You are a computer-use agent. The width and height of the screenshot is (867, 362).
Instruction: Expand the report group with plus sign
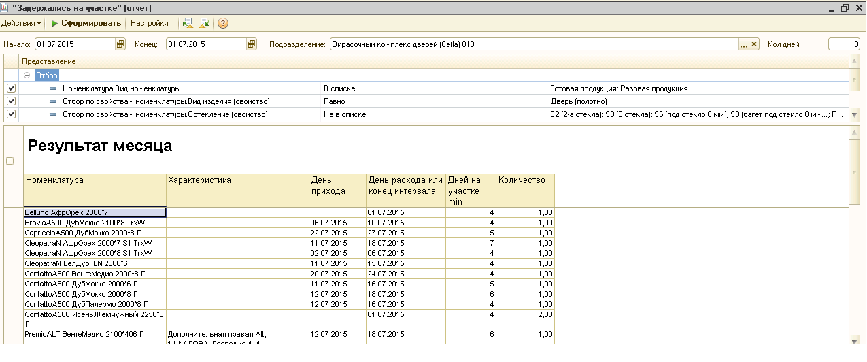(x=10, y=161)
